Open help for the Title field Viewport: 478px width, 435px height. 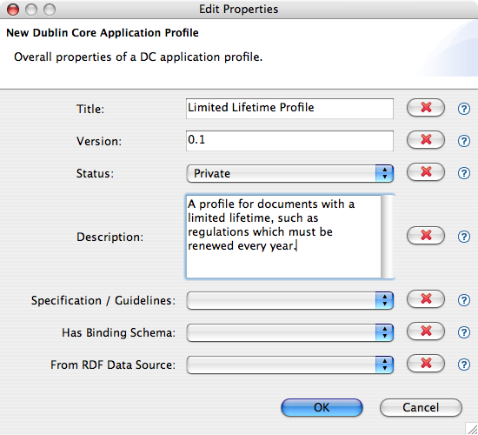click(x=464, y=109)
